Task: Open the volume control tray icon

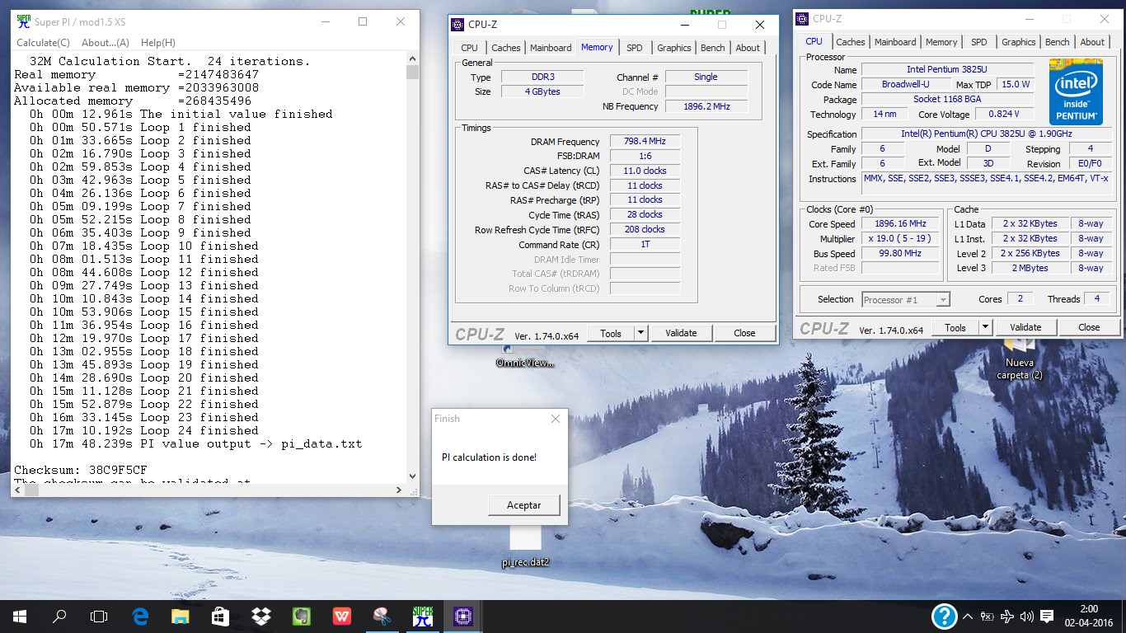Action: click(x=1027, y=617)
